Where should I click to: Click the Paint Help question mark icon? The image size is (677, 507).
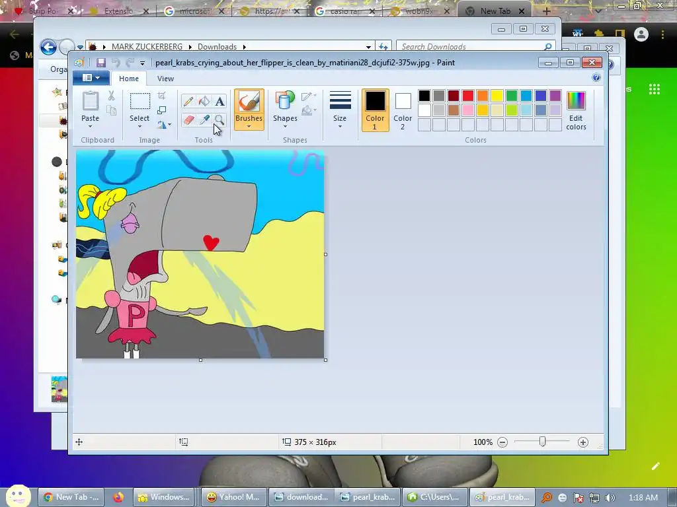(x=596, y=78)
